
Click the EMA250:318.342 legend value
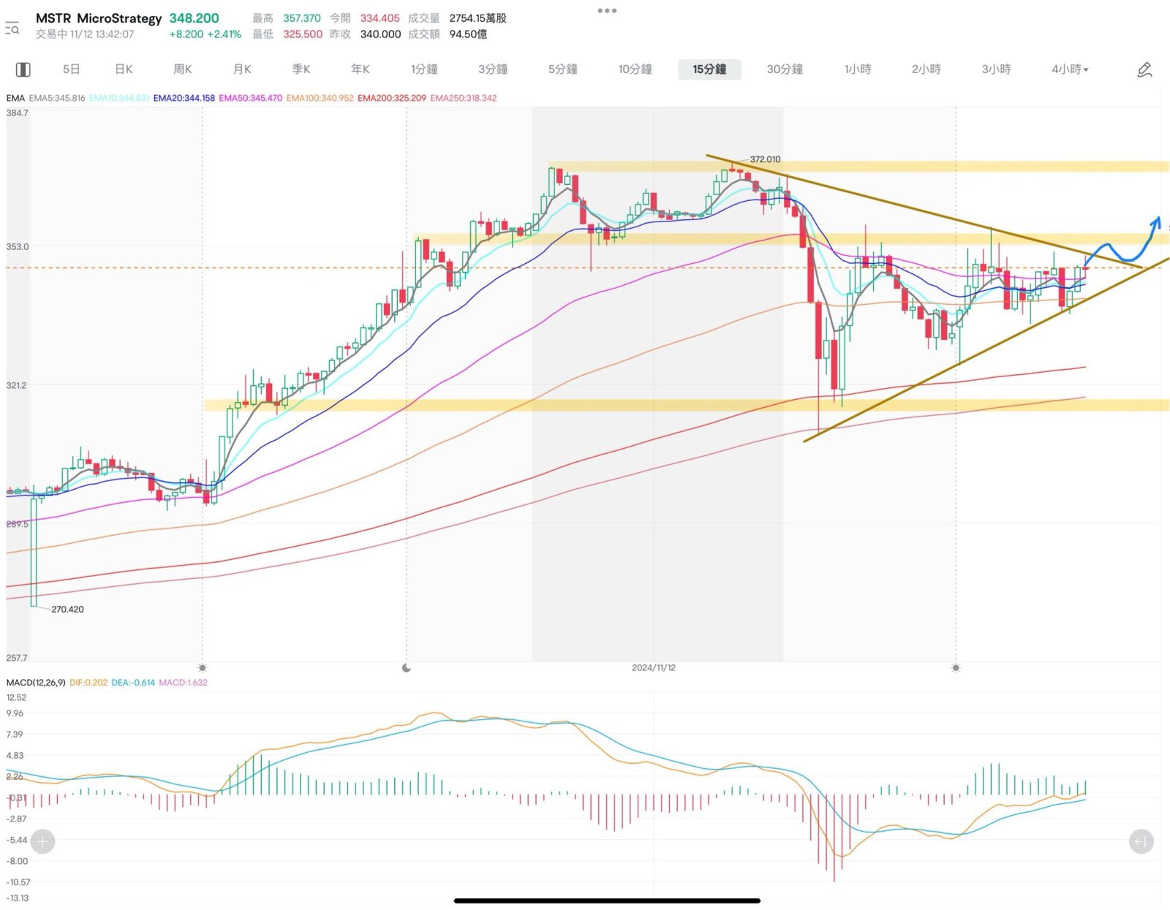pos(464,98)
